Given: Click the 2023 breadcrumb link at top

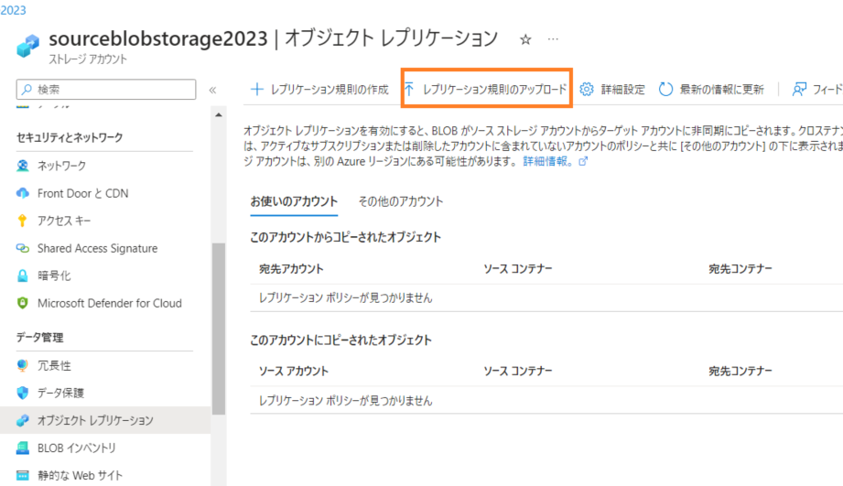Looking at the screenshot, I should [x=13, y=10].
